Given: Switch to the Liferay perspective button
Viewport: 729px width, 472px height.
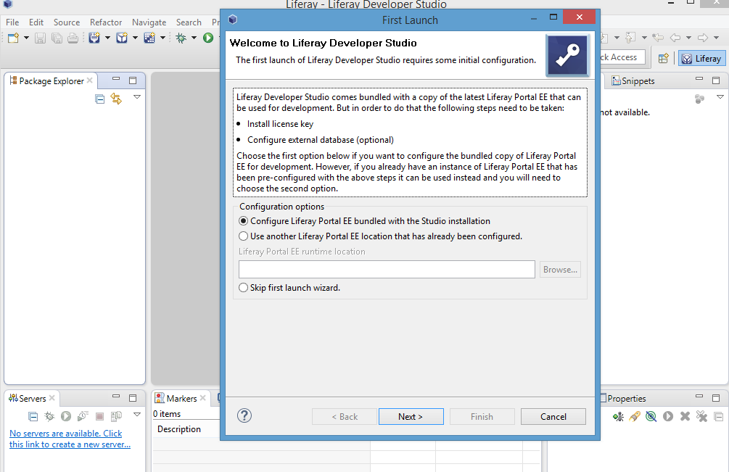Looking at the screenshot, I should pos(702,59).
